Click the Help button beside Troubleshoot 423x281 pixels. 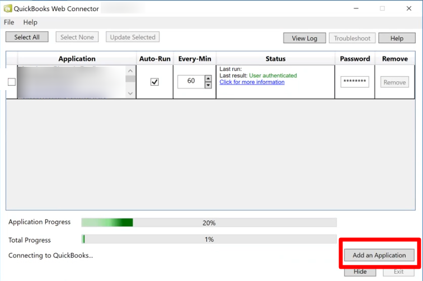[397, 38]
